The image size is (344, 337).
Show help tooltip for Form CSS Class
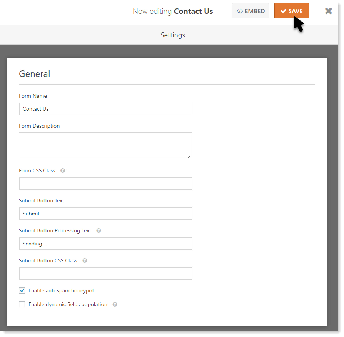point(63,170)
